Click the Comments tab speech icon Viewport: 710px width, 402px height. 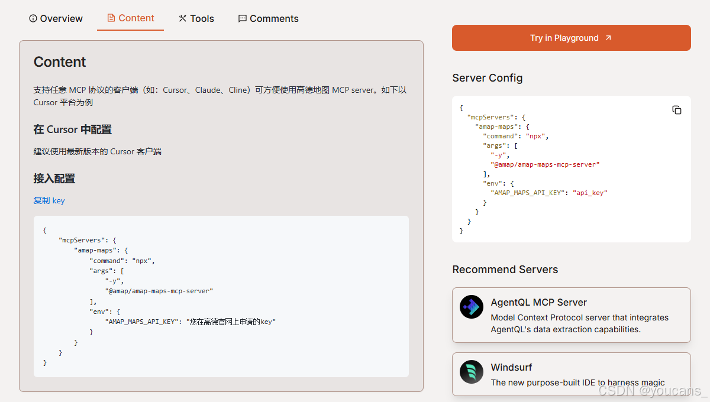(242, 19)
